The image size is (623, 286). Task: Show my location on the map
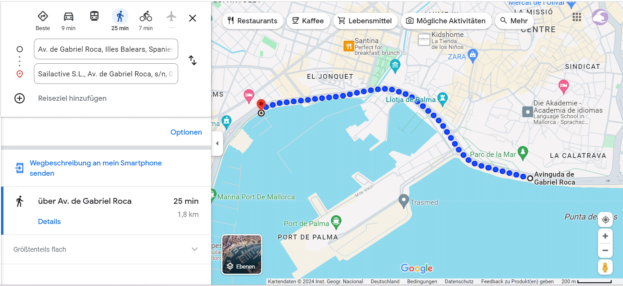pos(605,220)
